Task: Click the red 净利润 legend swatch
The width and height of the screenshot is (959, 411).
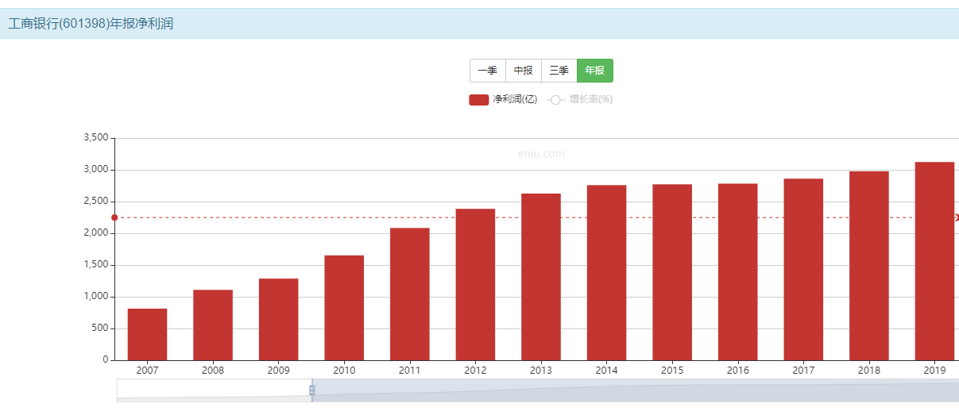Action: click(479, 99)
